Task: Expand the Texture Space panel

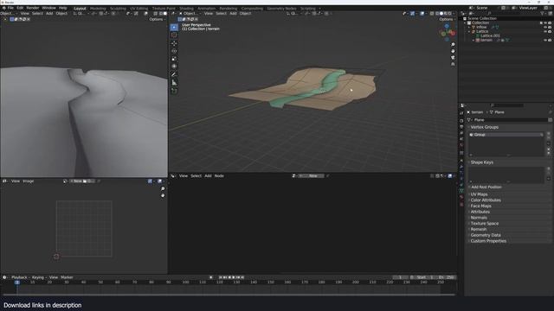Action: tap(485, 224)
